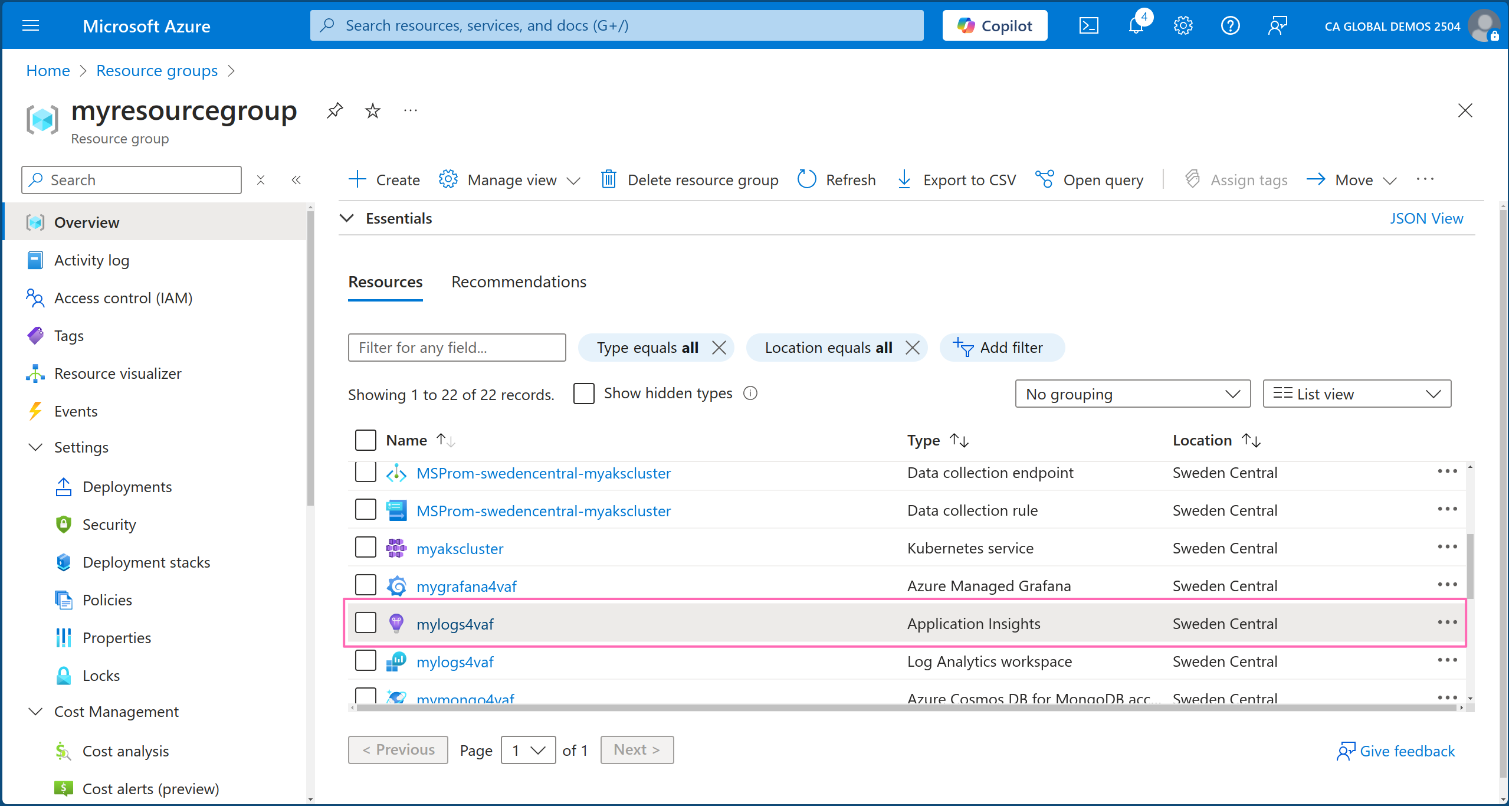Image resolution: width=1509 pixels, height=806 pixels.
Task: Select the Resources tab
Action: point(385,282)
